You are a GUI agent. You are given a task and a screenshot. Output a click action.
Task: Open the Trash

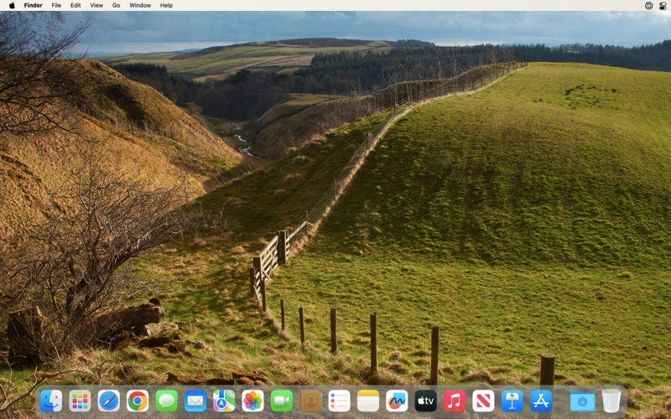click(x=611, y=401)
